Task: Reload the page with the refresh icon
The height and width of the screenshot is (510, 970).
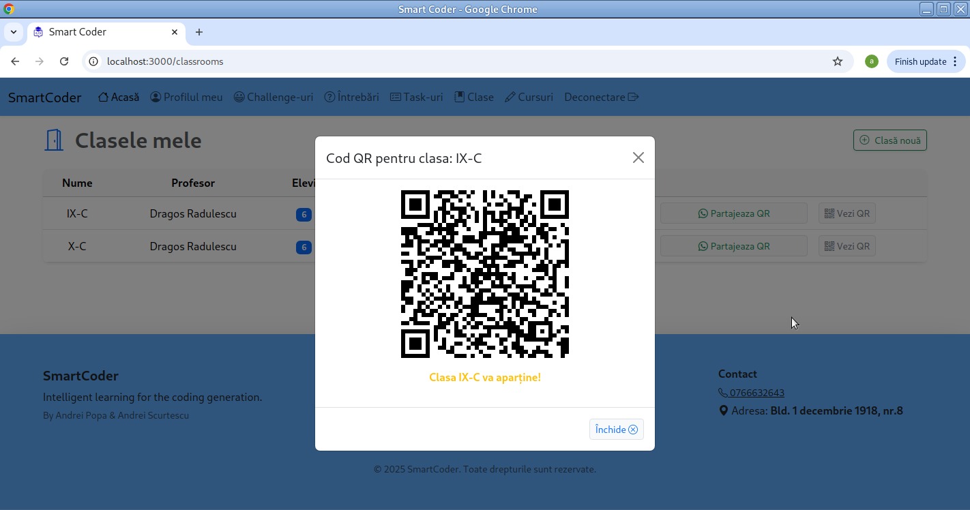Action: coord(64,61)
